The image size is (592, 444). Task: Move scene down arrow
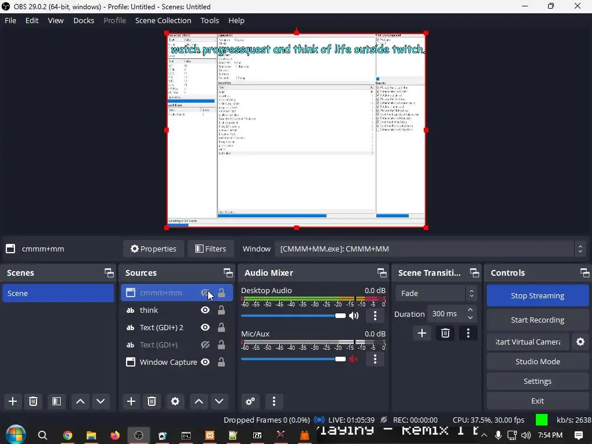pos(101,401)
